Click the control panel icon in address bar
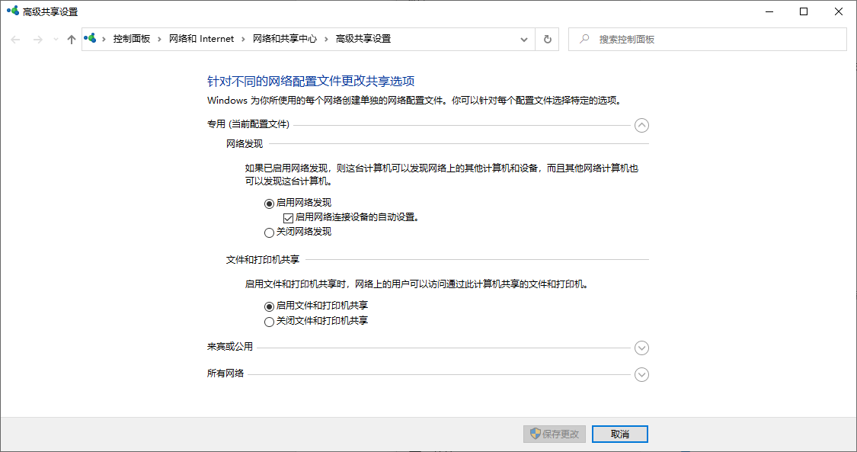The height and width of the screenshot is (452, 857). tap(90, 38)
